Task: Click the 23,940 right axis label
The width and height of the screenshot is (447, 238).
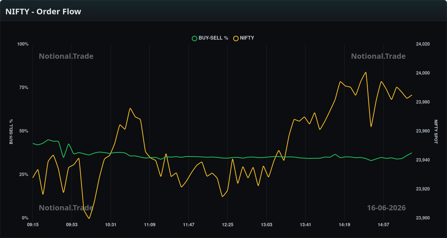Action: (423, 160)
